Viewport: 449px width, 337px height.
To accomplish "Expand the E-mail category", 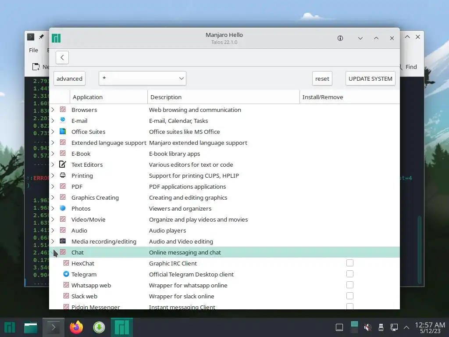I will coord(53,121).
